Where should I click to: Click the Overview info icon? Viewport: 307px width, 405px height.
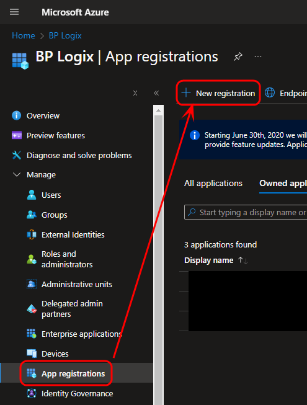coord(17,115)
